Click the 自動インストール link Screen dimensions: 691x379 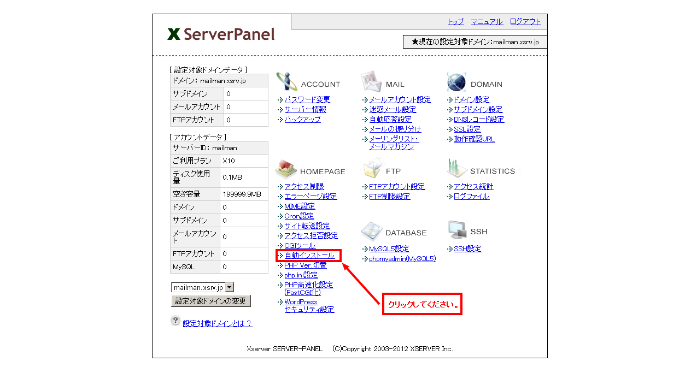[309, 255]
